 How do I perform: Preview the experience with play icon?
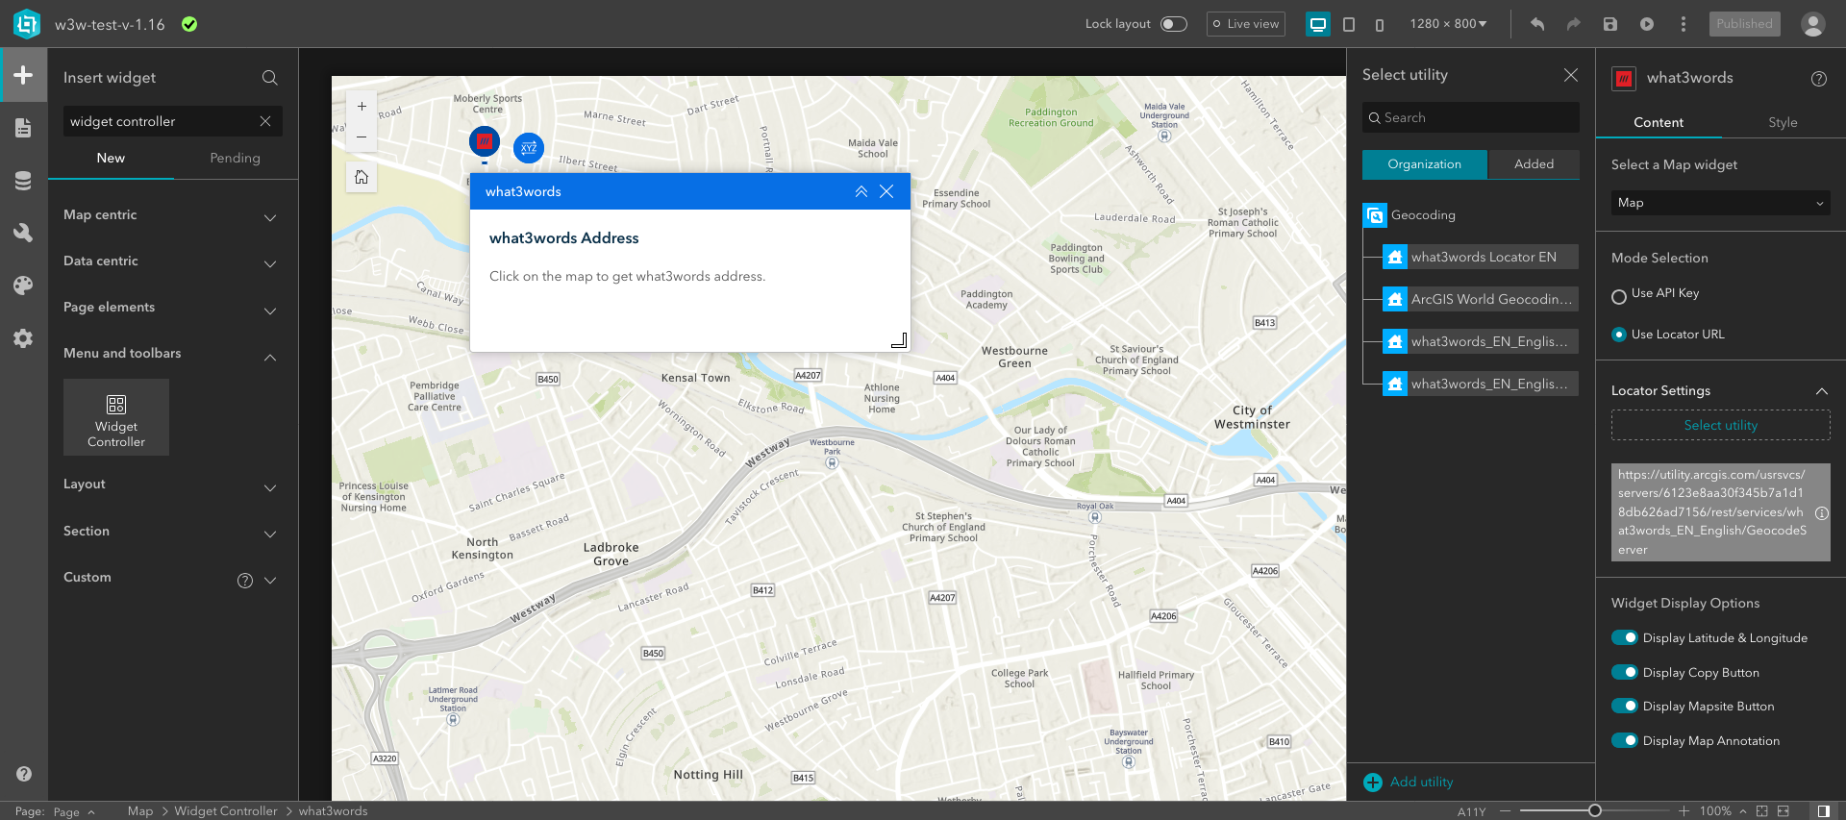coord(1647,24)
